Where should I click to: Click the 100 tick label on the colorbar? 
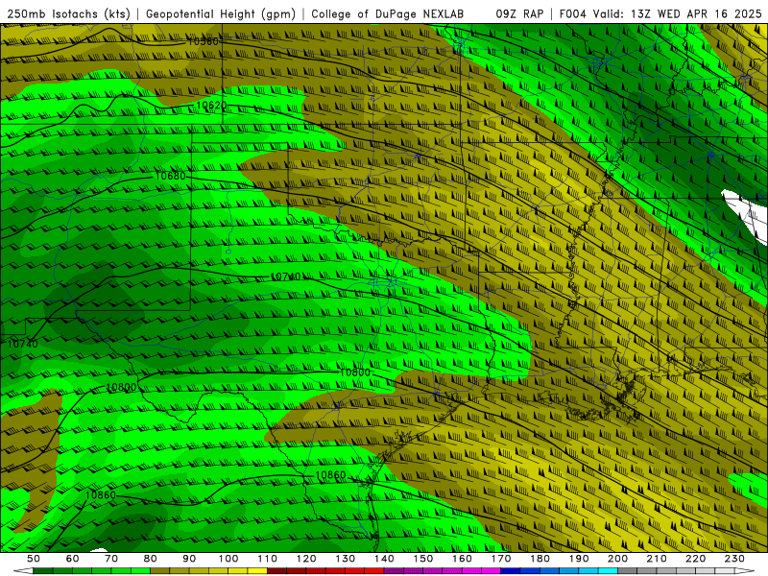click(x=228, y=559)
